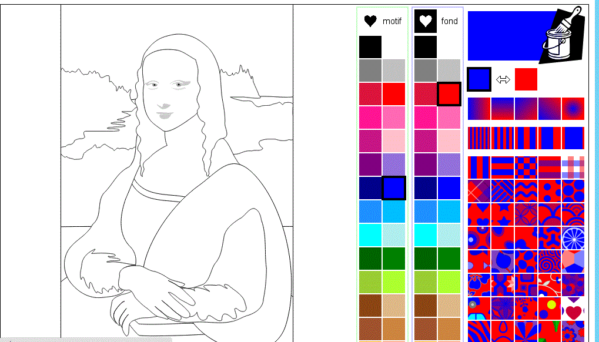Select the checkerboard pattern
Image resolution: width=599 pixels, height=342 pixels.
point(526,167)
